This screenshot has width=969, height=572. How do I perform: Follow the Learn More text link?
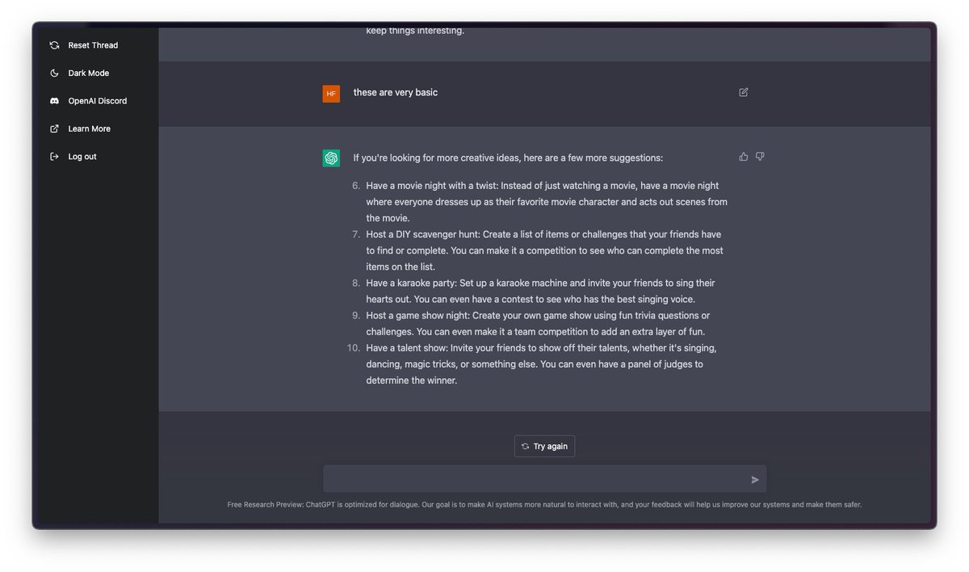(x=89, y=128)
